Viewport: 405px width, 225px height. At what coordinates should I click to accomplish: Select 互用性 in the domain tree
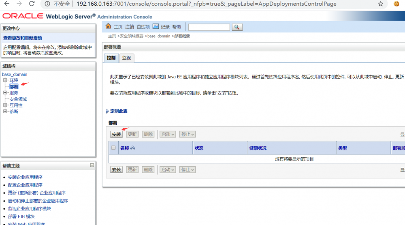(x=16, y=105)
